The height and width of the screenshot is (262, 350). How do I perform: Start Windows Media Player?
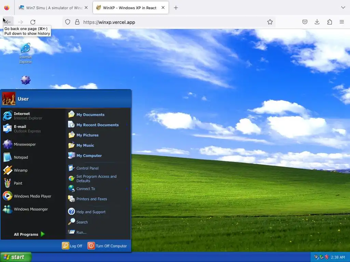pos(33,196)
